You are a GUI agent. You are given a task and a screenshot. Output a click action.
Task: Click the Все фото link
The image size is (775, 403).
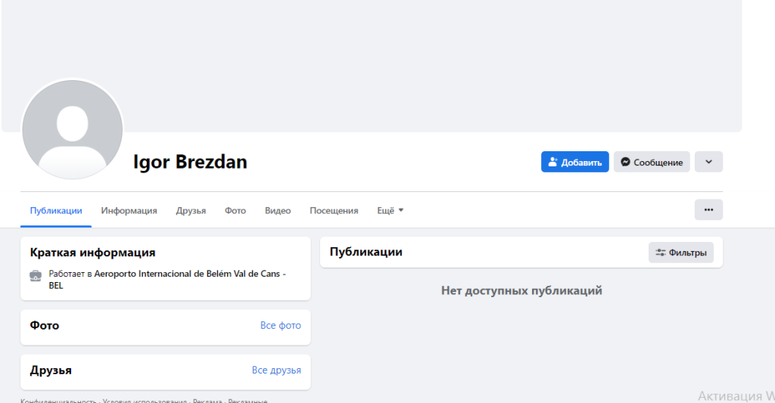(x=280, y=326)
